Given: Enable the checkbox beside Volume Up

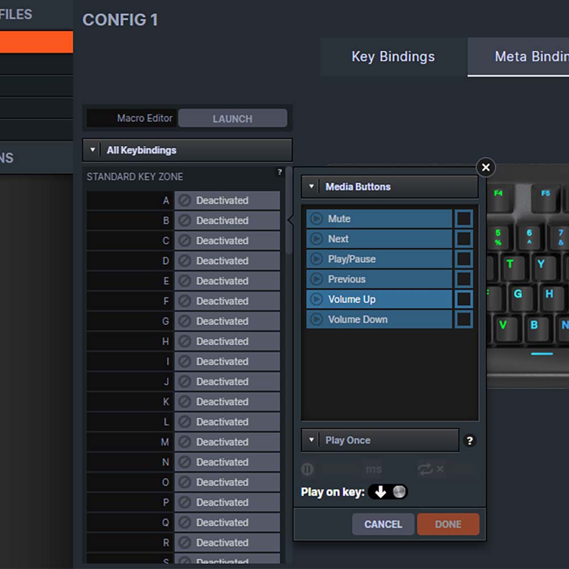Looking at the screenshot, I should pos(464,299).
